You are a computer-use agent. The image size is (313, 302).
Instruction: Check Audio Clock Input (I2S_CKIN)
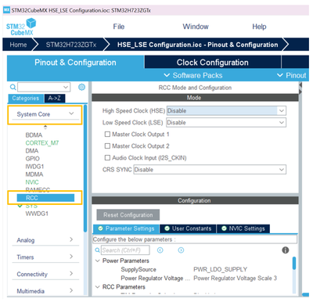click(x=107, y=157)
